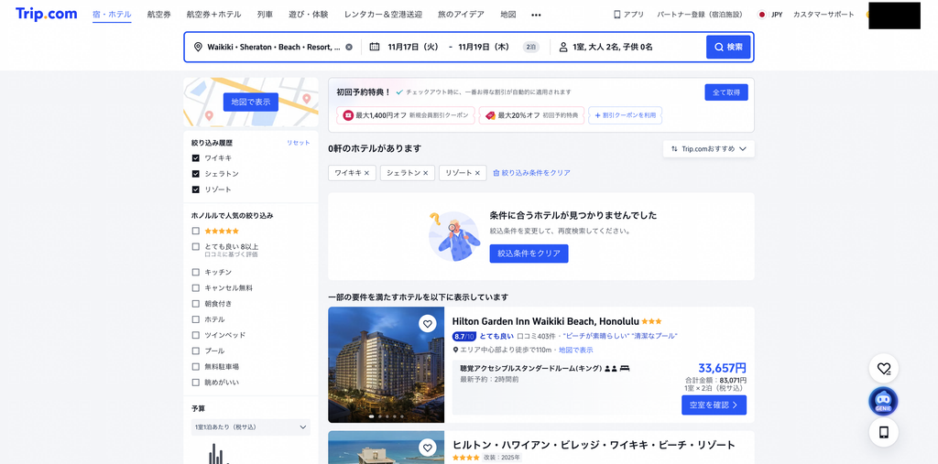Image resolution: width=938 pixels, height=464 pixels.
Task: Check the 朝食付き filter
Action: click(196, 303)
